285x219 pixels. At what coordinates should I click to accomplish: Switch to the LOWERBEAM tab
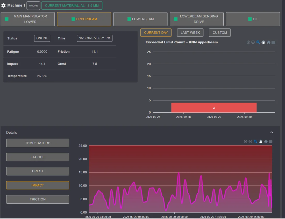click(x=140, y=19)
